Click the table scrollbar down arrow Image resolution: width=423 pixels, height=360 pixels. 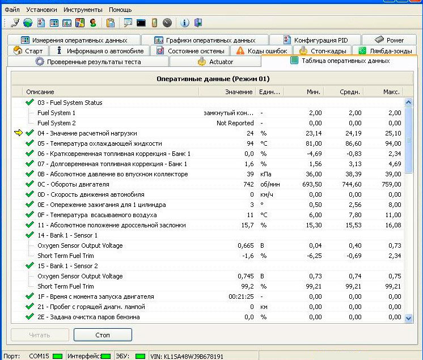coord(408,318)
